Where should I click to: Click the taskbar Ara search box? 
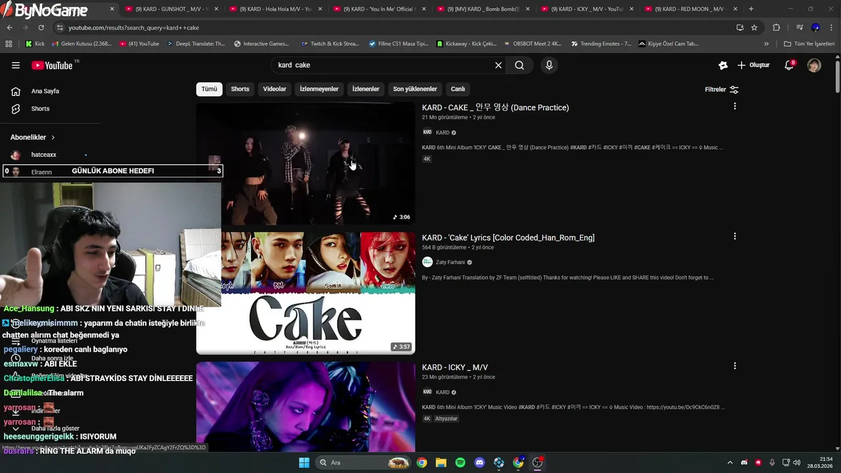363,462
